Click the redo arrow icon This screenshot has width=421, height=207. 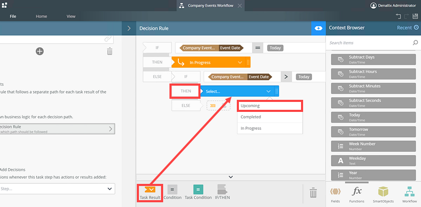tap(406, 16)
